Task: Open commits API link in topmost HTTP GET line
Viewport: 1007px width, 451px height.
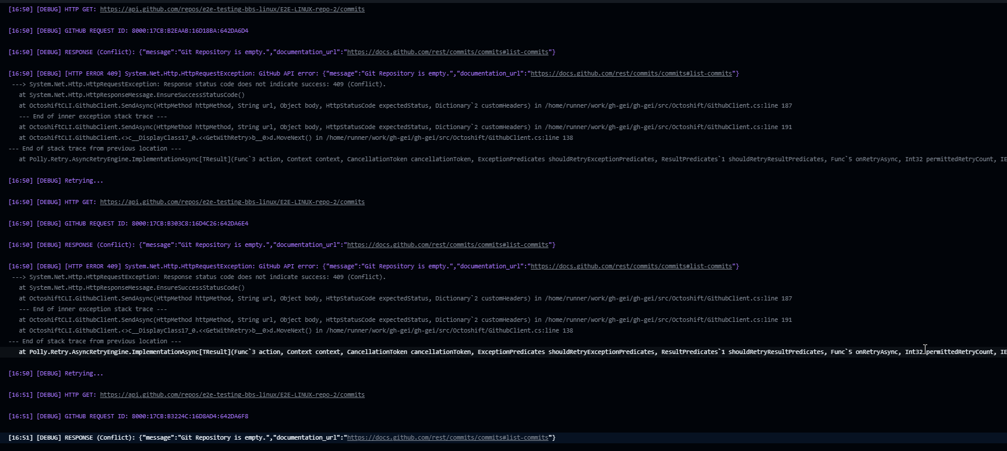Action: coord(232,10)
